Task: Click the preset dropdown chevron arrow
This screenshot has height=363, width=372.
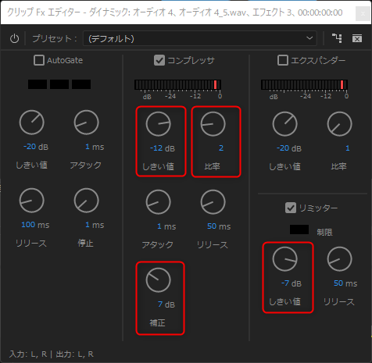Action: (309, 38)
